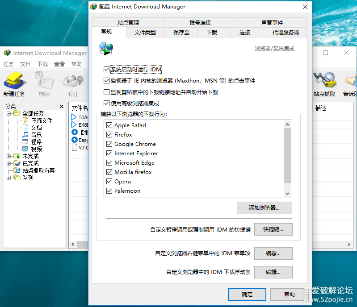The image size is (357, 307).
Task: Open the 查看 menu in main window
Action: (x=59, y=64)
